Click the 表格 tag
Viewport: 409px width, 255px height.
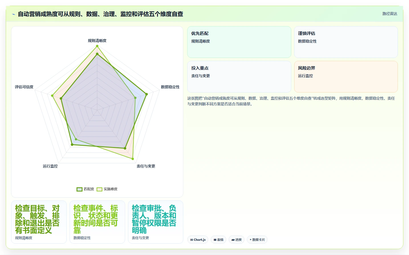(219, 240)
